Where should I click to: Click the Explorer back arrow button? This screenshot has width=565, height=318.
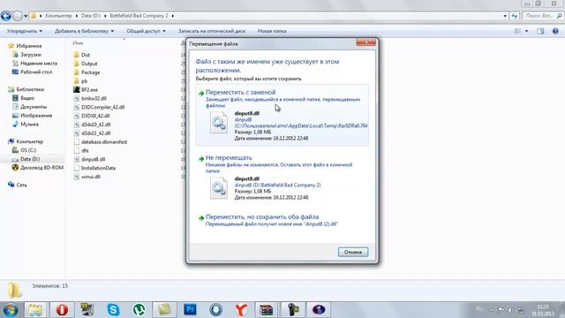[x=6, y=16]
